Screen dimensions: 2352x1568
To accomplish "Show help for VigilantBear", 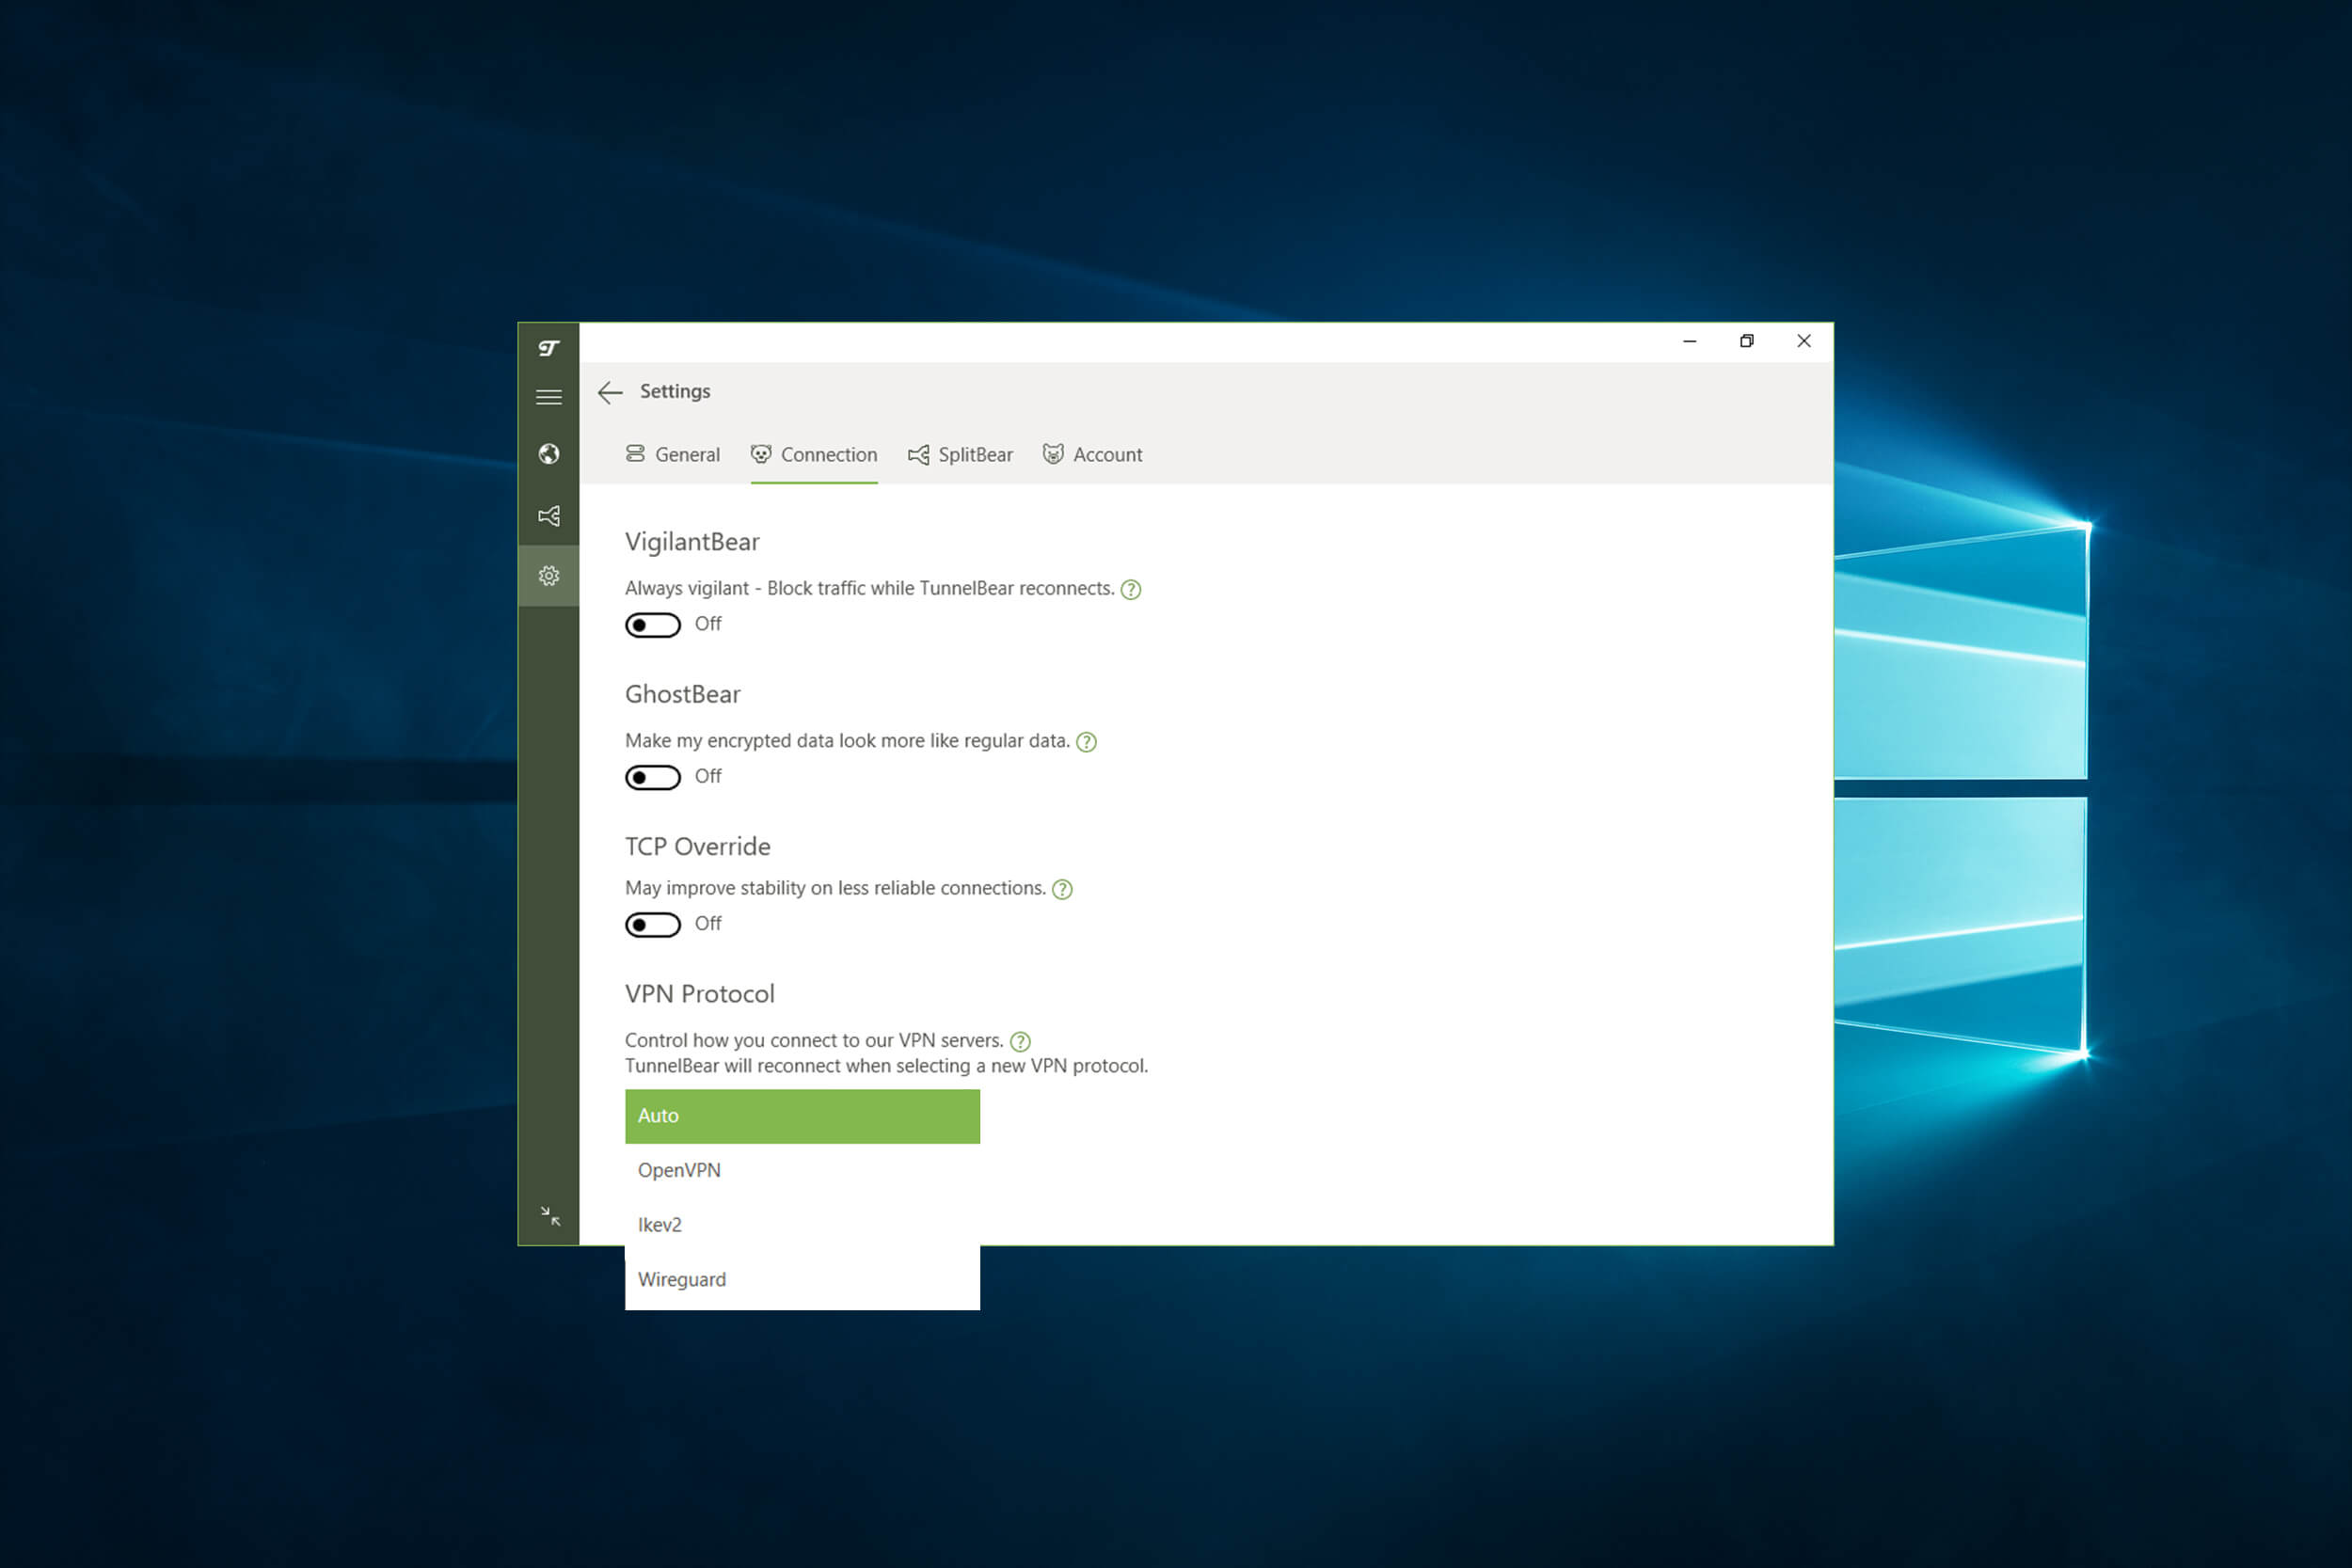I will point(1131,590).
